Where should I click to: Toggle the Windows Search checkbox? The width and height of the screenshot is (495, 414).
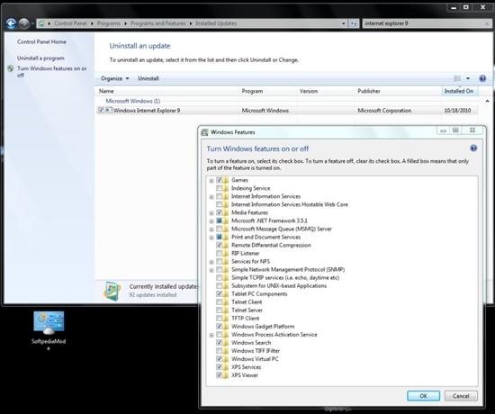219,343
